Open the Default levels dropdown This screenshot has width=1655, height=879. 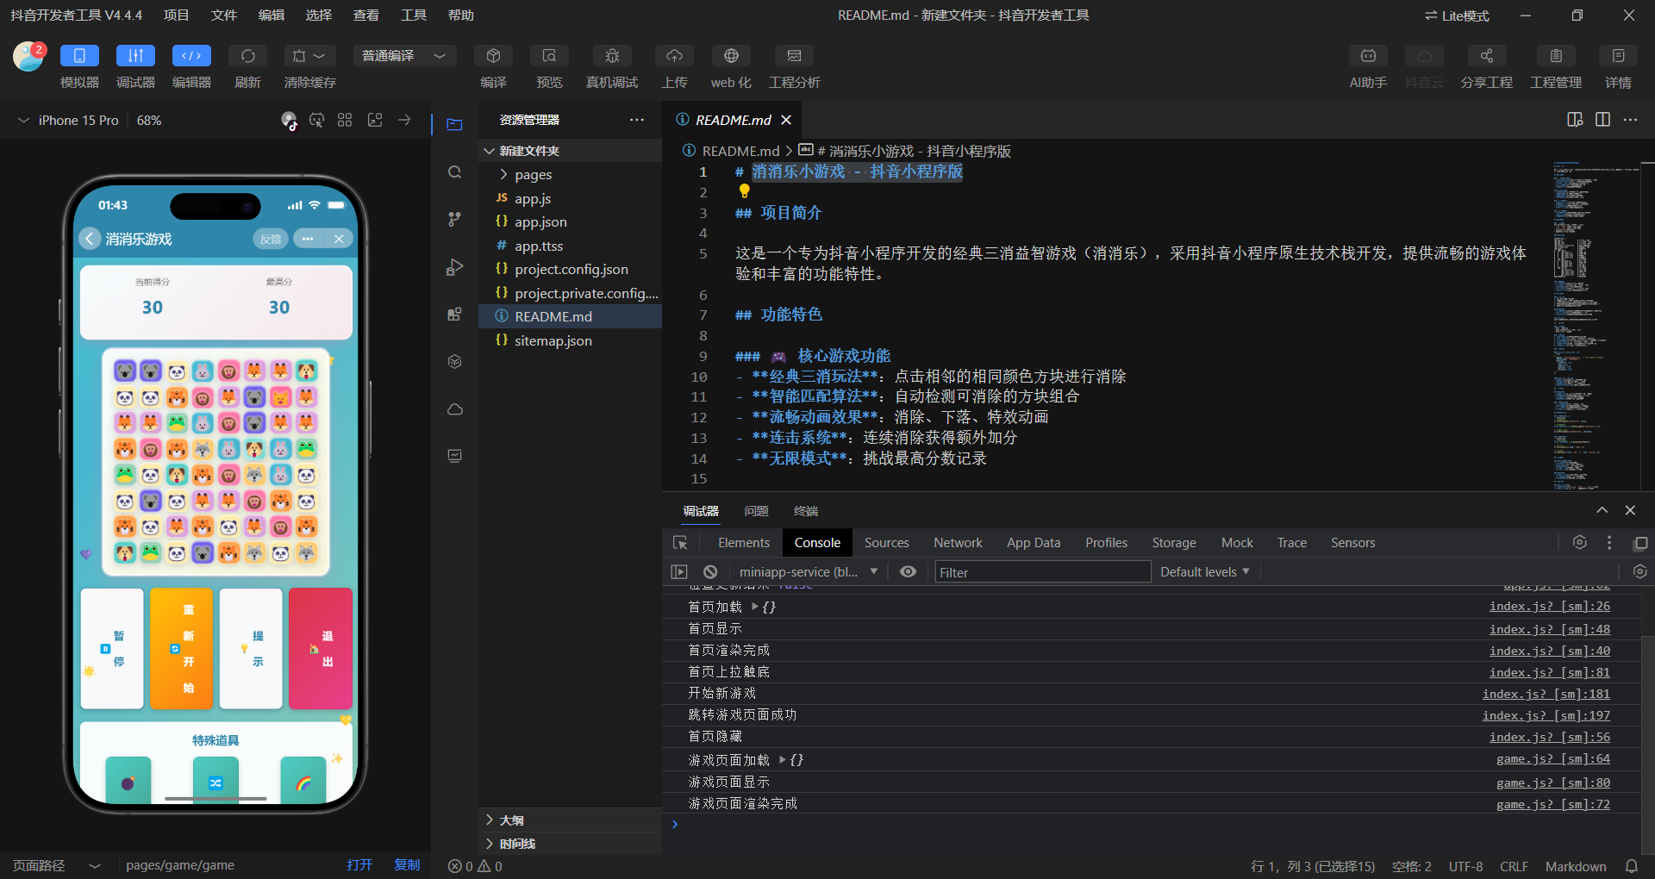pyautogui.click(x=1205, y=572)
